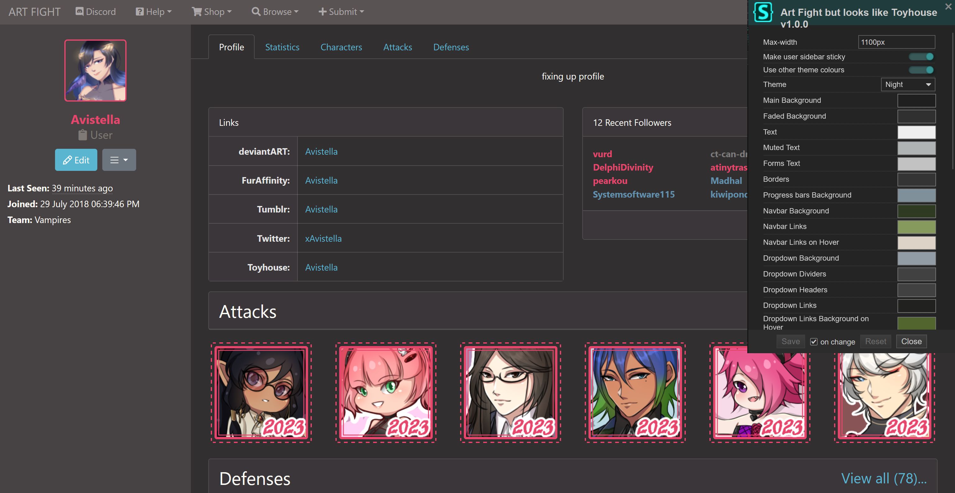
Task: Click the extension S logo icon
Action: pyautogui.click(x=763, y=13)
